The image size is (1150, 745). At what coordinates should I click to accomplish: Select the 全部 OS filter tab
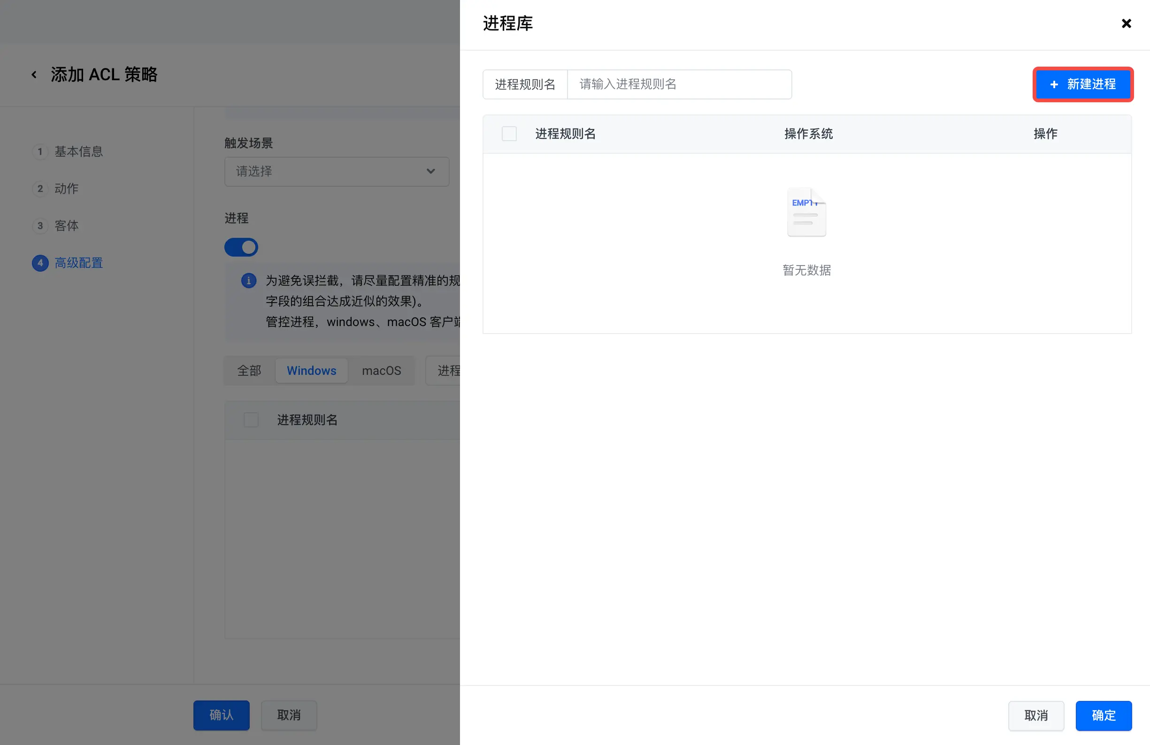pyautogui.click(x=249, y=370)
